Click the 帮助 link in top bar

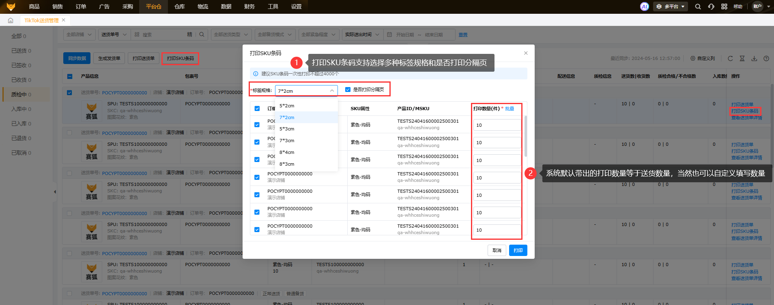point(738,6)
